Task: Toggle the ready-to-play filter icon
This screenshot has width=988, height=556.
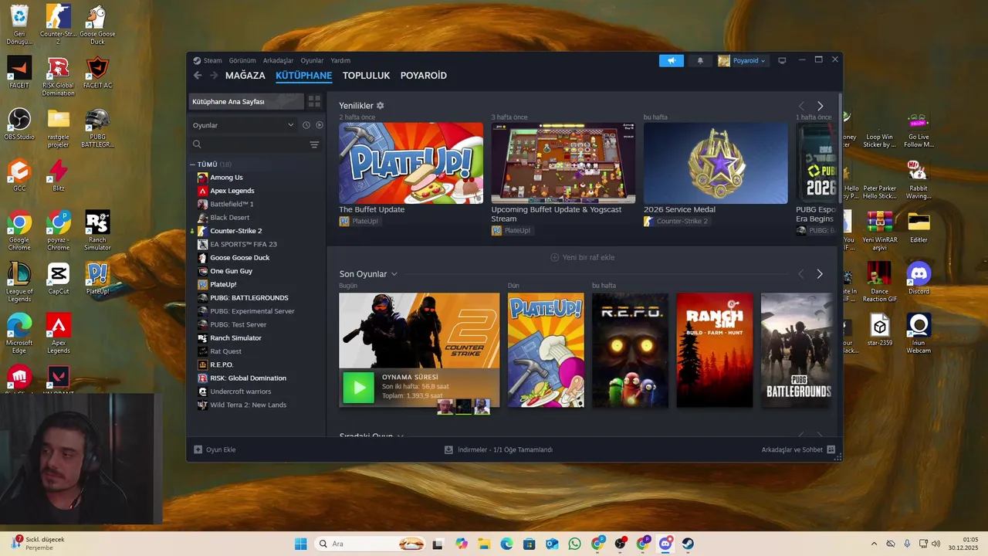Action: [320, 125]
